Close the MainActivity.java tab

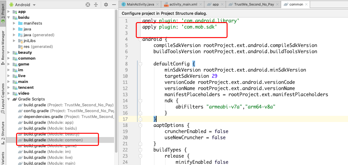click(x=157, y=4)
